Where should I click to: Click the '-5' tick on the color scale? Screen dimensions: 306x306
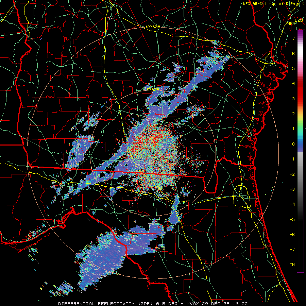point(292,220)
